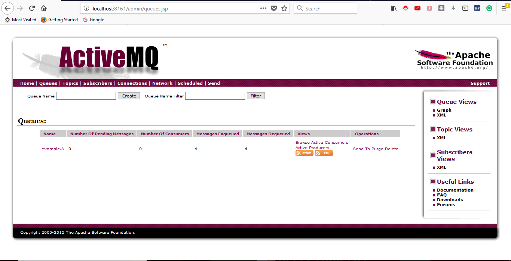Click the Filter button
This screenshot has height=261, width=511.
pos(256,96)
